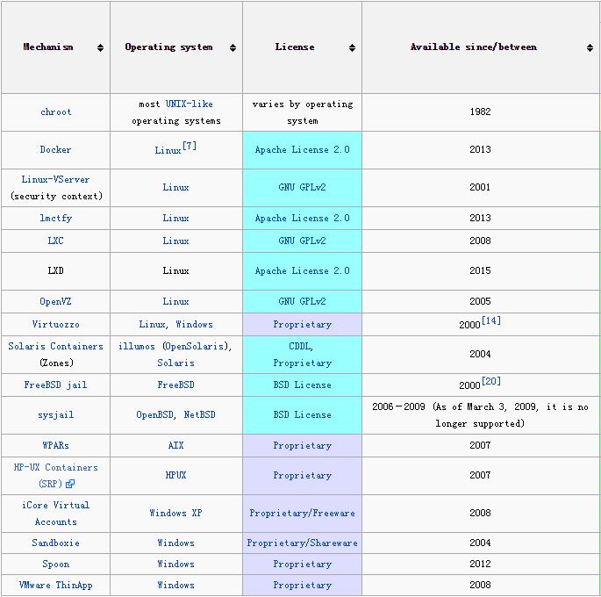Open the Proprietary/Freeware license link
This screenshot has width=601, height=597.
[302, 513]
